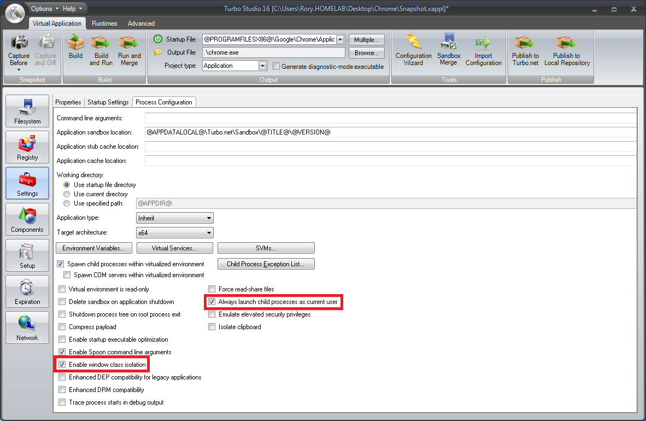Screen dimensions: 646x421
Task: Open the Network sidebar panel
Action: 27,328
